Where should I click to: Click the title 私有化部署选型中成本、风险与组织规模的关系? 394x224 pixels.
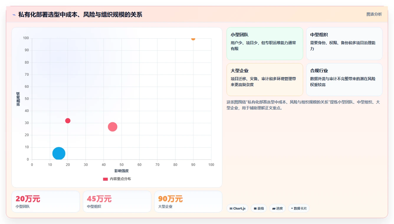(x=80, y=14)
